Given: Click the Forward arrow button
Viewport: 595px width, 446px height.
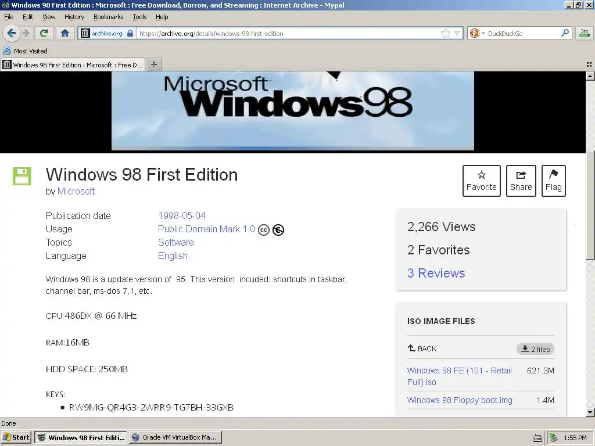Looking at the screenshot, I should pos(26,33).
